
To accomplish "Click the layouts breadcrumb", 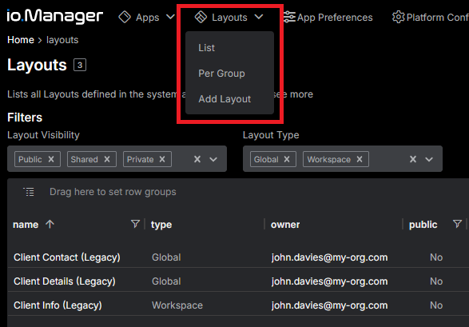I will (x=62, y=40).
